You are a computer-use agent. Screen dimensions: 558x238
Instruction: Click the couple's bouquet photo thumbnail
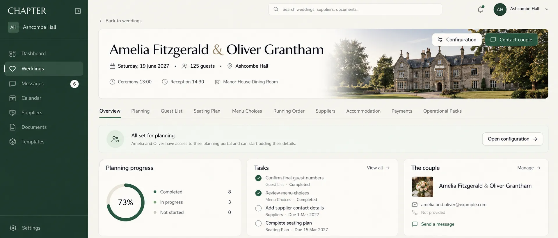coord(422,187)
